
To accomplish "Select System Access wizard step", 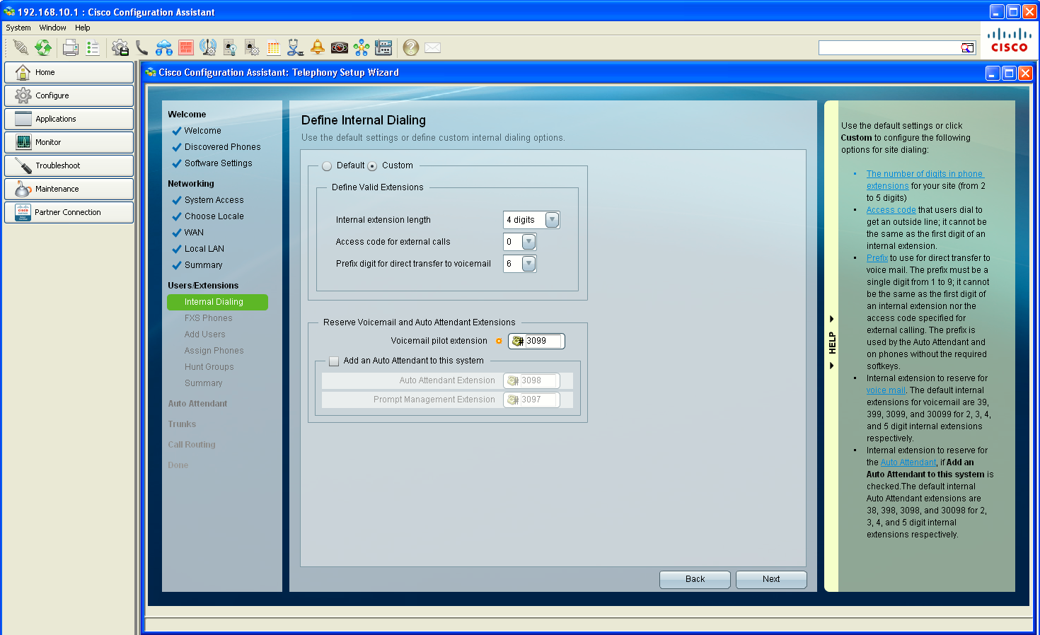I will (x=214, y=200).
